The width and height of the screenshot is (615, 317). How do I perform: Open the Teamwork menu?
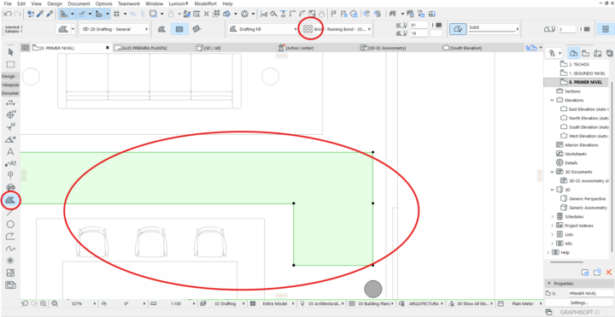click(x=129, y=3)
